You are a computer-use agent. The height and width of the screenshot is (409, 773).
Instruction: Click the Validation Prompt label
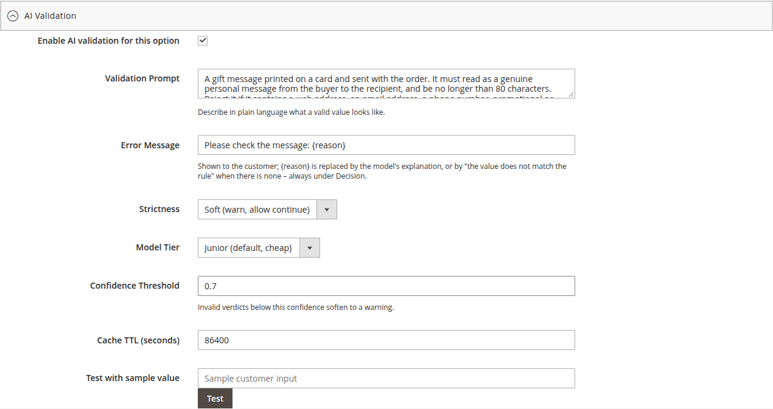(142, 78)
